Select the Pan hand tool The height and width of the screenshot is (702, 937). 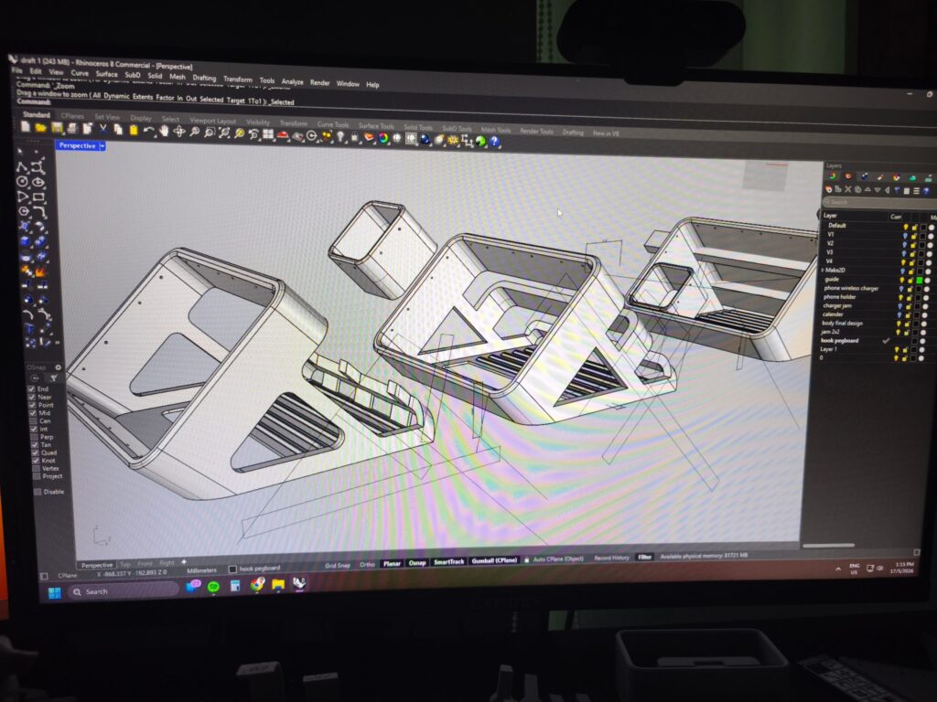tap(163, 131)
